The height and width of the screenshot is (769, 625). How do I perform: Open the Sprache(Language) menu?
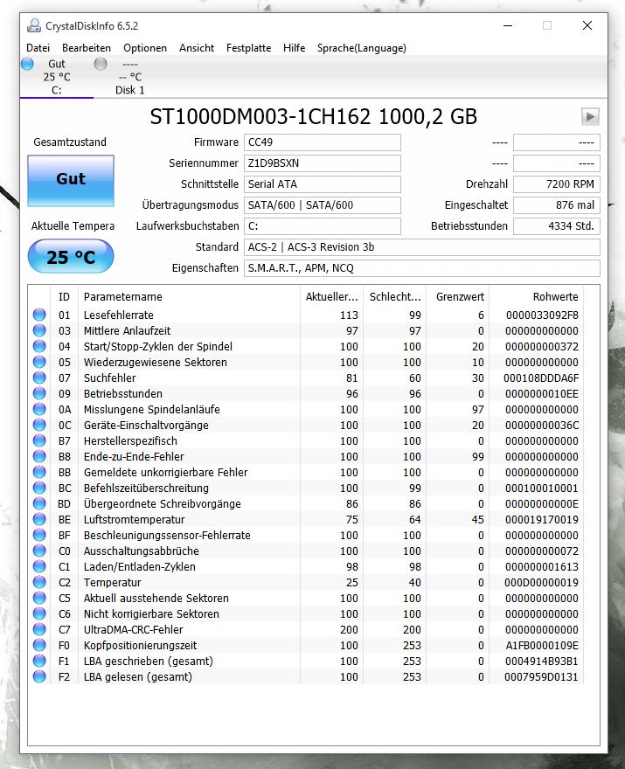[362, 48]
